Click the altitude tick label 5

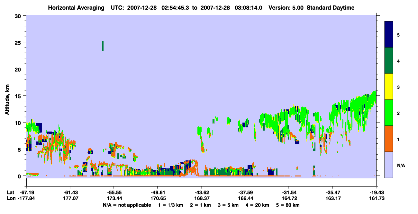click(20, 149)
